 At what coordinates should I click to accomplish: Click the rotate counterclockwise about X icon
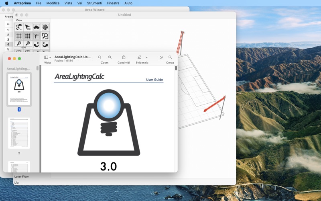(36, 45)
